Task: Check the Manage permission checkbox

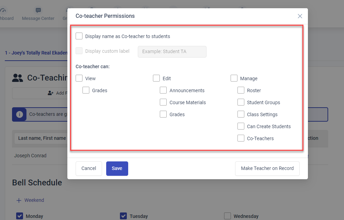Action: [234, 78]
